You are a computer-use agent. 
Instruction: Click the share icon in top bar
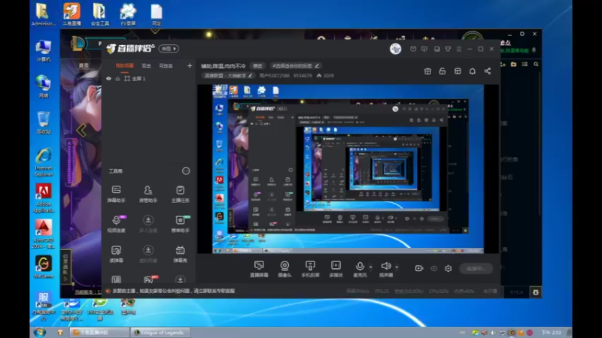point(487,71)
